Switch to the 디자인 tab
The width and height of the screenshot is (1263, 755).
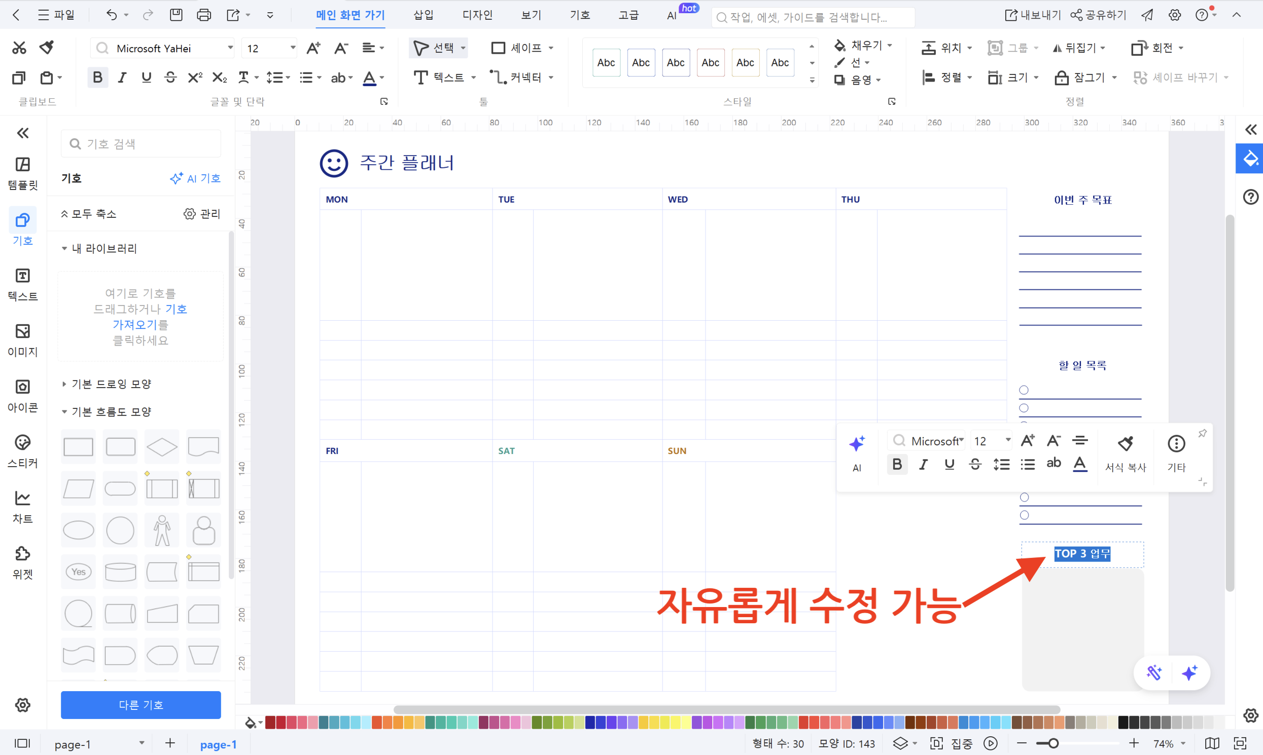(477, 15)
